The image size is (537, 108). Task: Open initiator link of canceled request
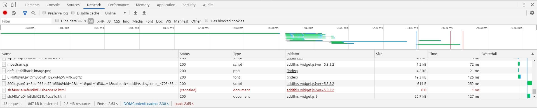click(310, 90)
